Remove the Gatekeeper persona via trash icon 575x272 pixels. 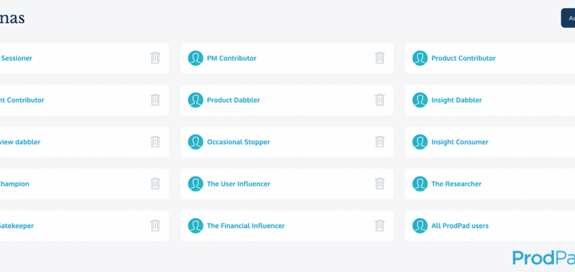155,226
